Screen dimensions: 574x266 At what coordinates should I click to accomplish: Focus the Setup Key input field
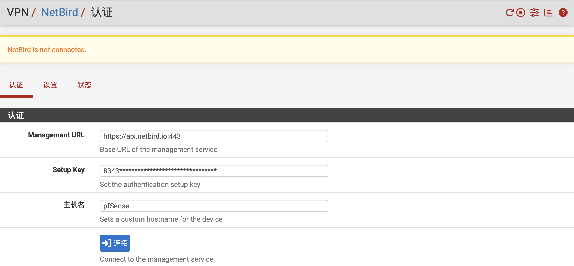214,171
